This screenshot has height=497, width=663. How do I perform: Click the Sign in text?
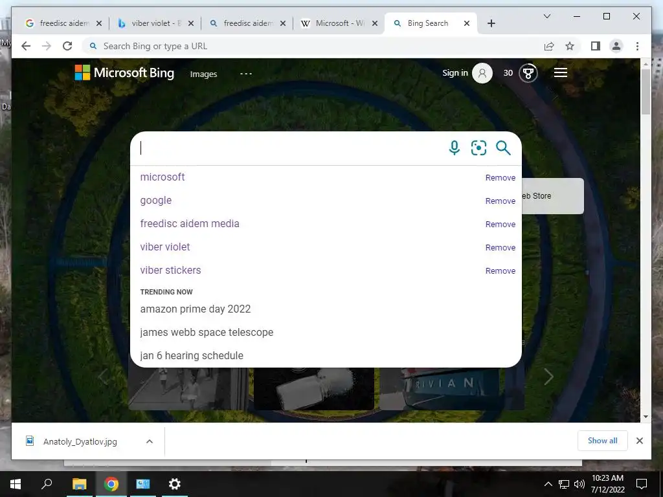click(455, 72)
